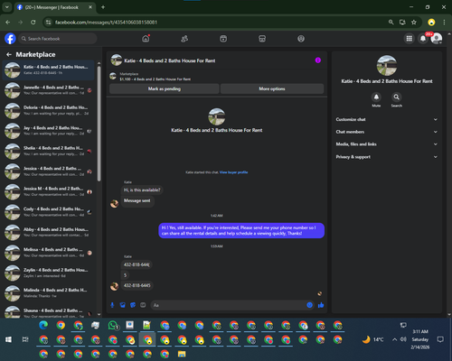Open a new Chrome tab
Screen dimensions: 452x361
point(103,7)
